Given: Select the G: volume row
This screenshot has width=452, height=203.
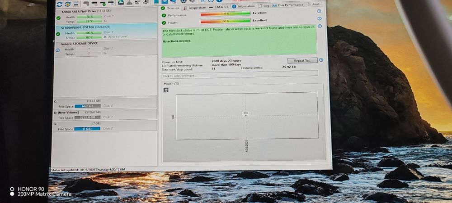Looking at the screenshot, I should (x=105, y=126).
